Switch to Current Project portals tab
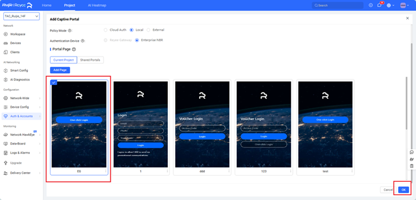The height and width of the screenshot is (200, 416). 64,60
